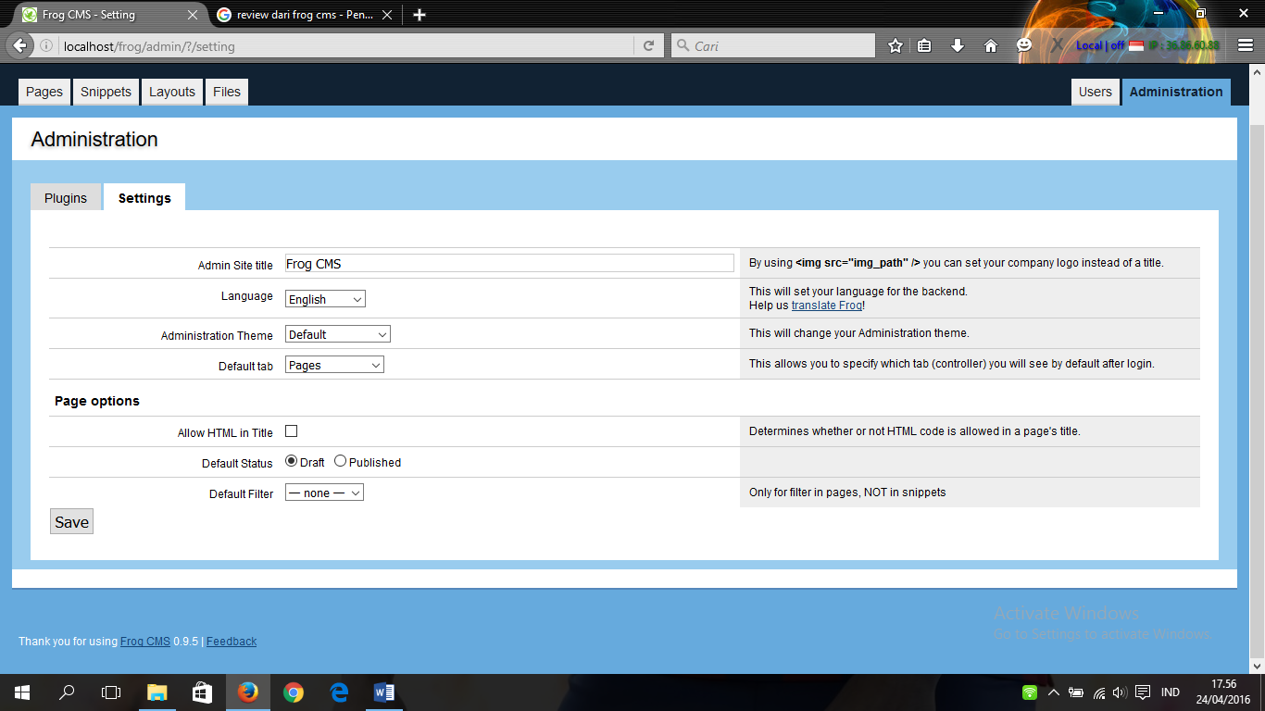The height and width of the screenshot is (711, 1265).
Task: Click the Cari search box
Action: [x=773, y=45]
